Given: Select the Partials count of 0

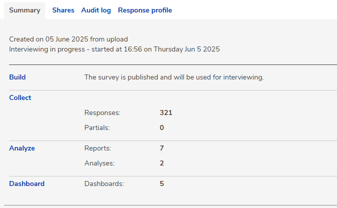Looking at the screenshot, I should click(162, 128).
